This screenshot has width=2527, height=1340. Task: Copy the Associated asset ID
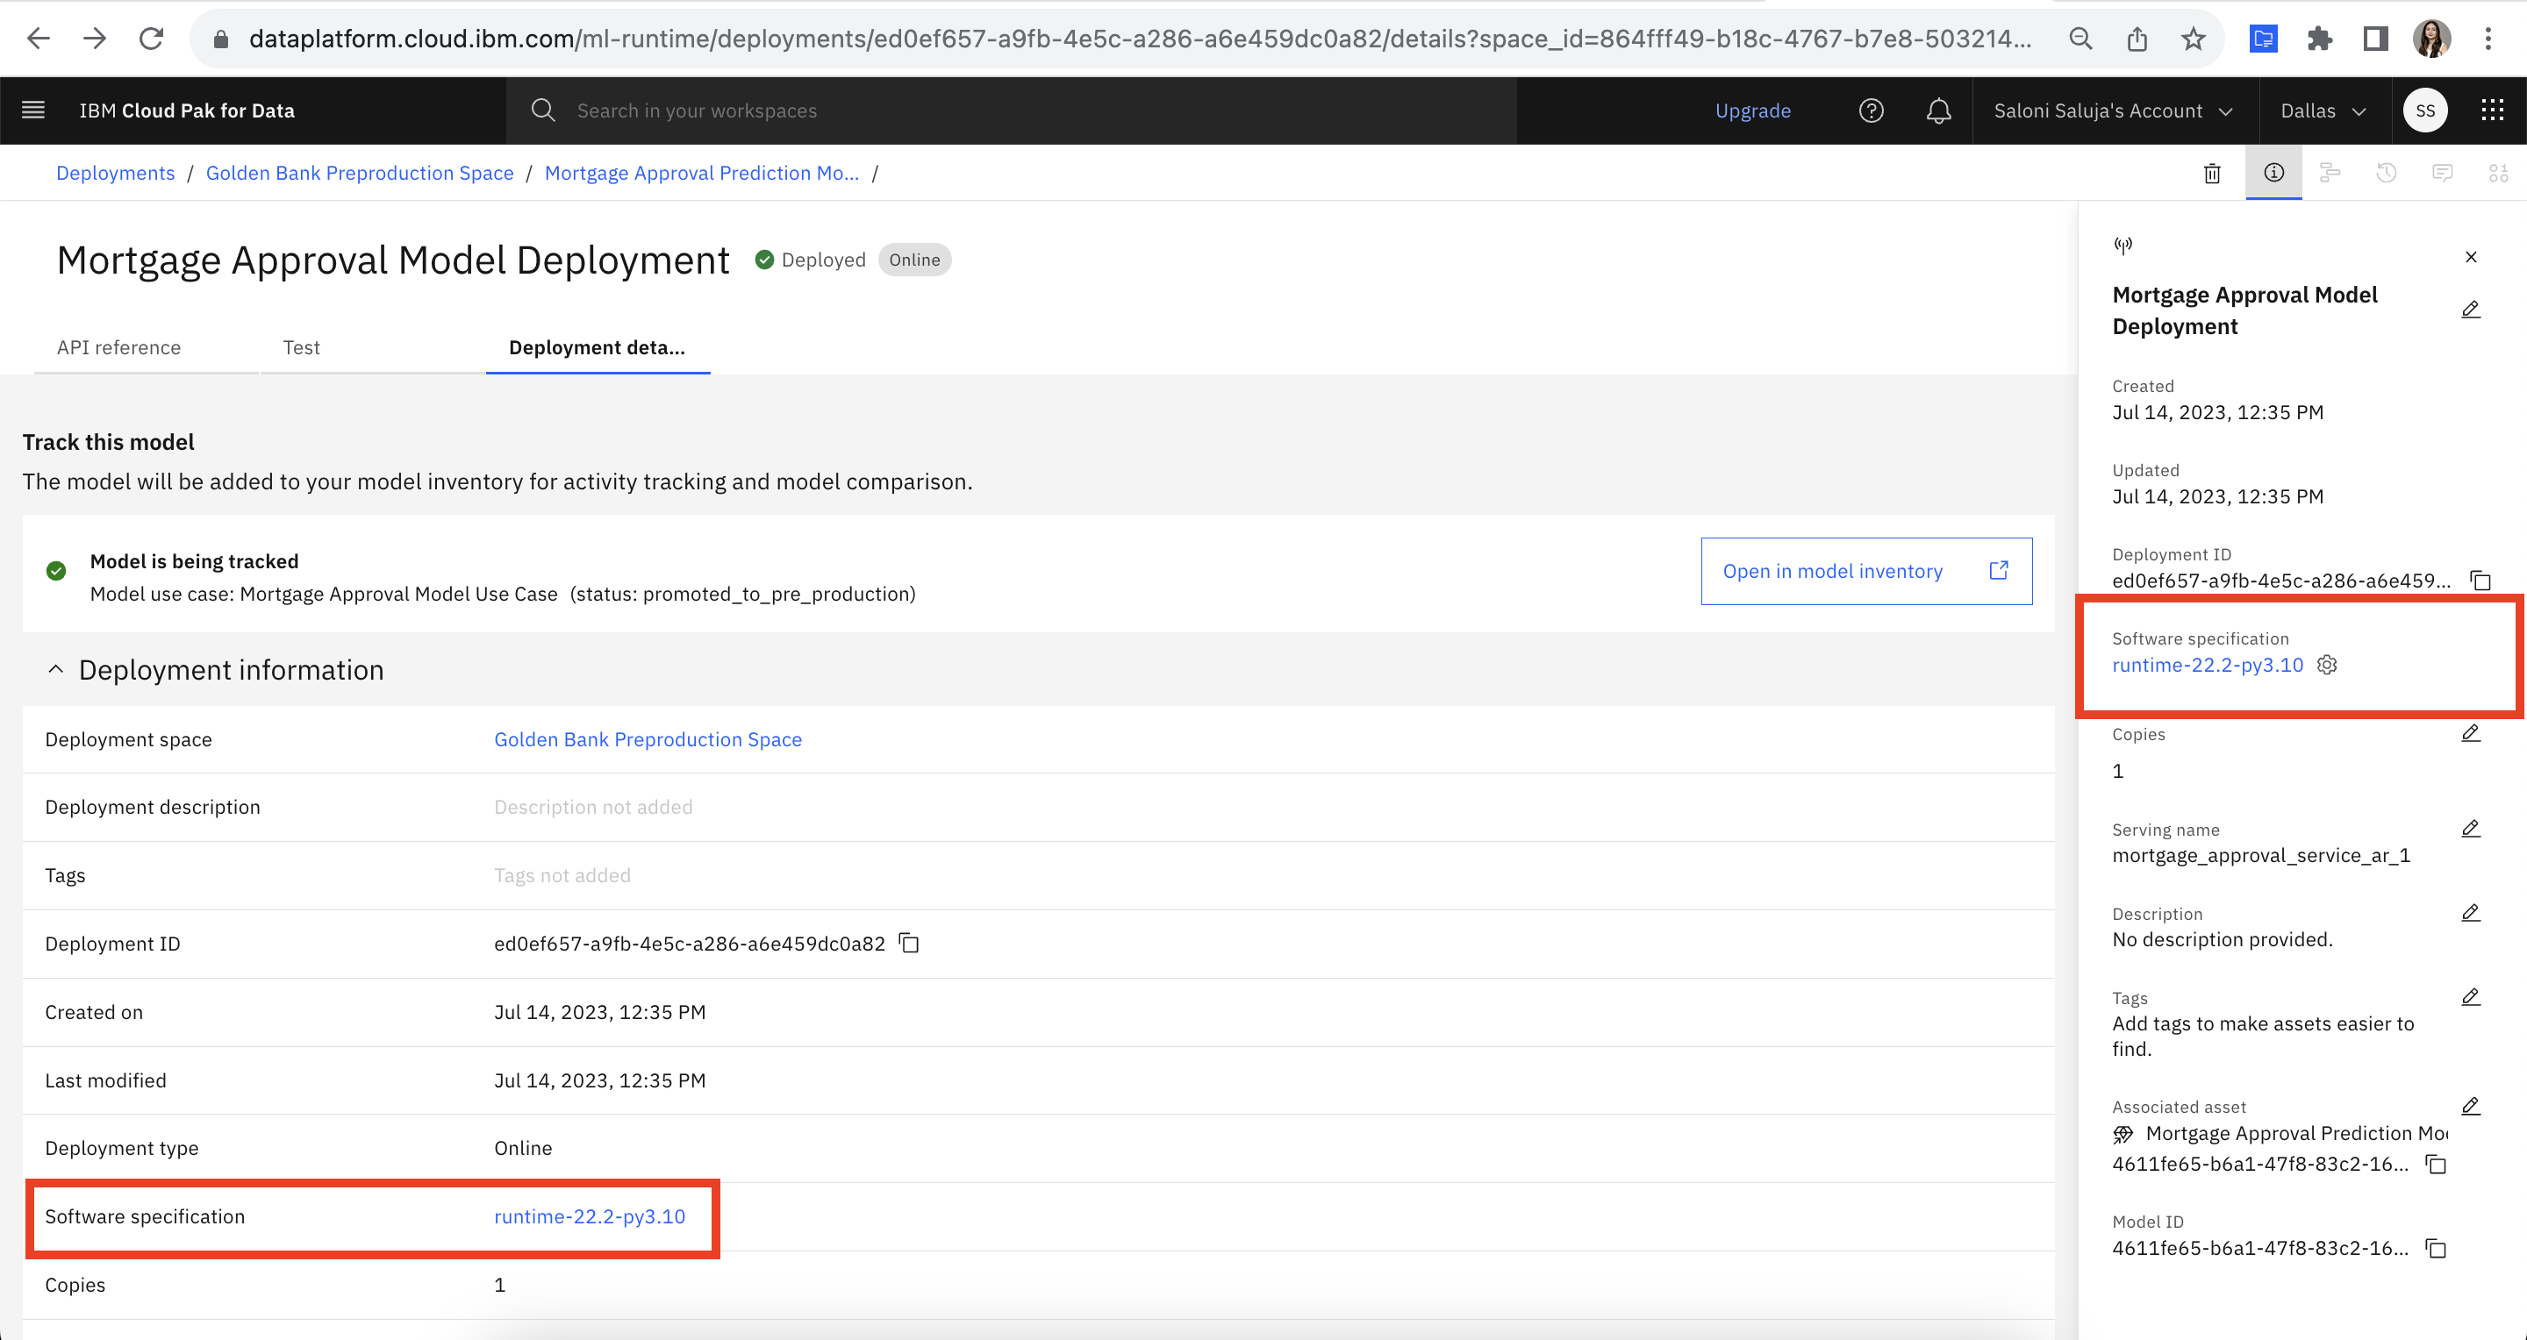point(2436,1164)
